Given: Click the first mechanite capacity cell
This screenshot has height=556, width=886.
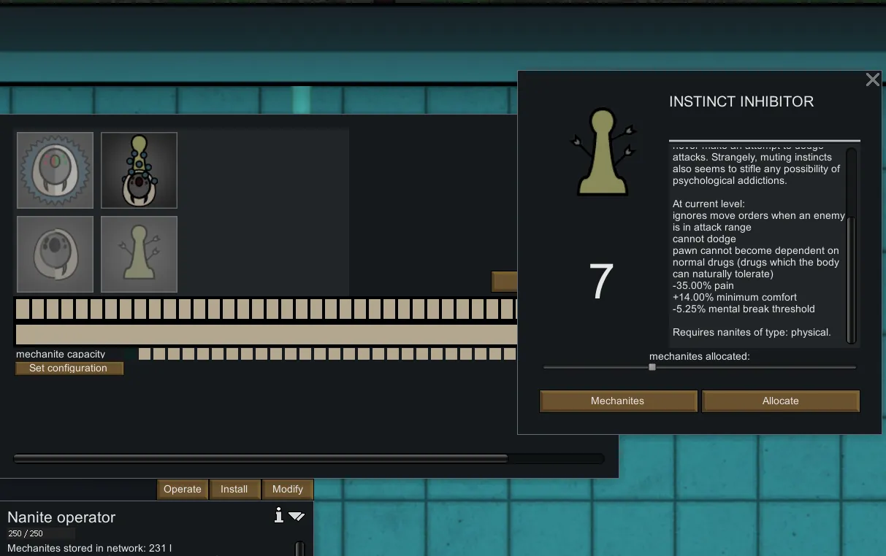Looking at the screenshot, I should (x=145, y=354).
